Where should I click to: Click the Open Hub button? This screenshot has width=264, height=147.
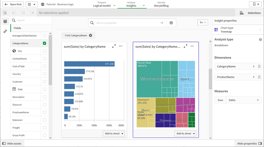pos(13,4)
